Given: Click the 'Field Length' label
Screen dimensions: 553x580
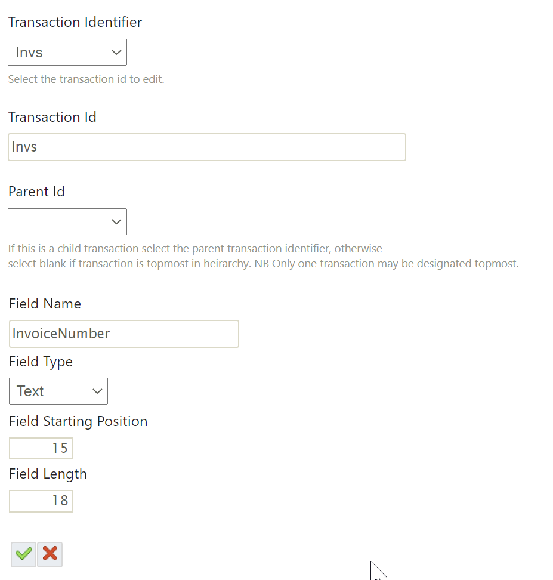Looking at the screenshot, I should (x=48, y=474).
